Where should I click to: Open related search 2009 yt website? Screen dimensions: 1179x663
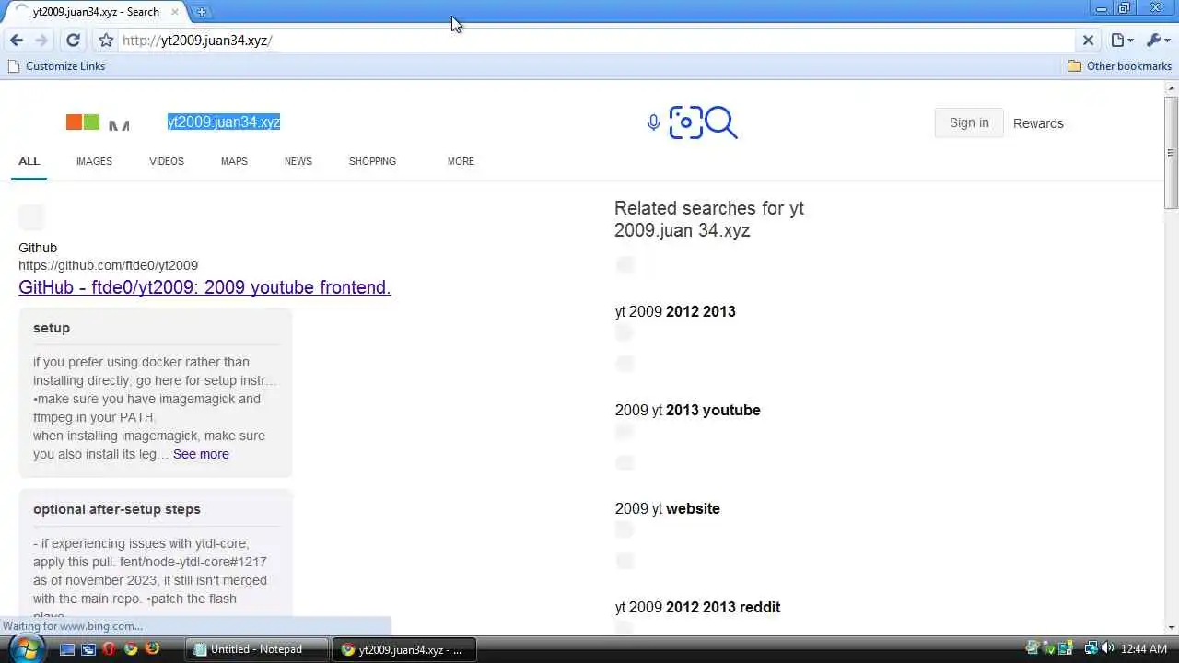668,508
